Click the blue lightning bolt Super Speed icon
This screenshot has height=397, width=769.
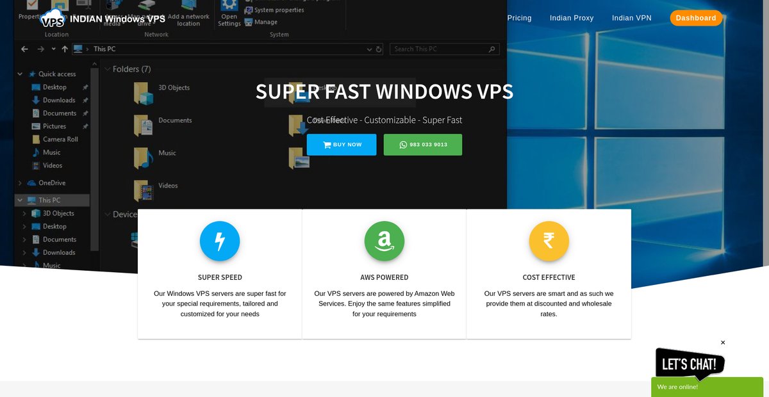220,241
